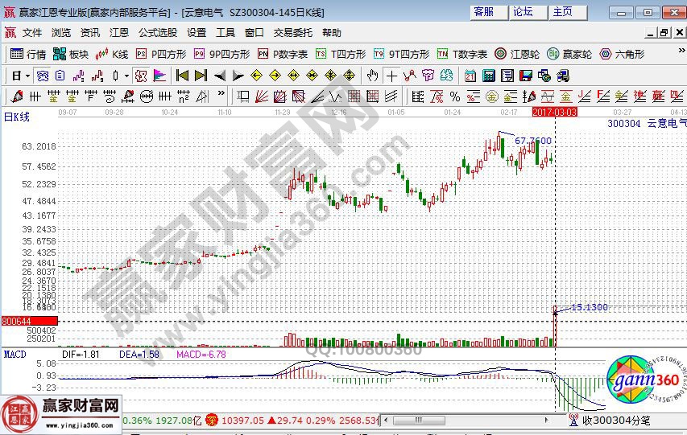
Task: Expand the top toolbar overflow chevron
Action: 681,51
